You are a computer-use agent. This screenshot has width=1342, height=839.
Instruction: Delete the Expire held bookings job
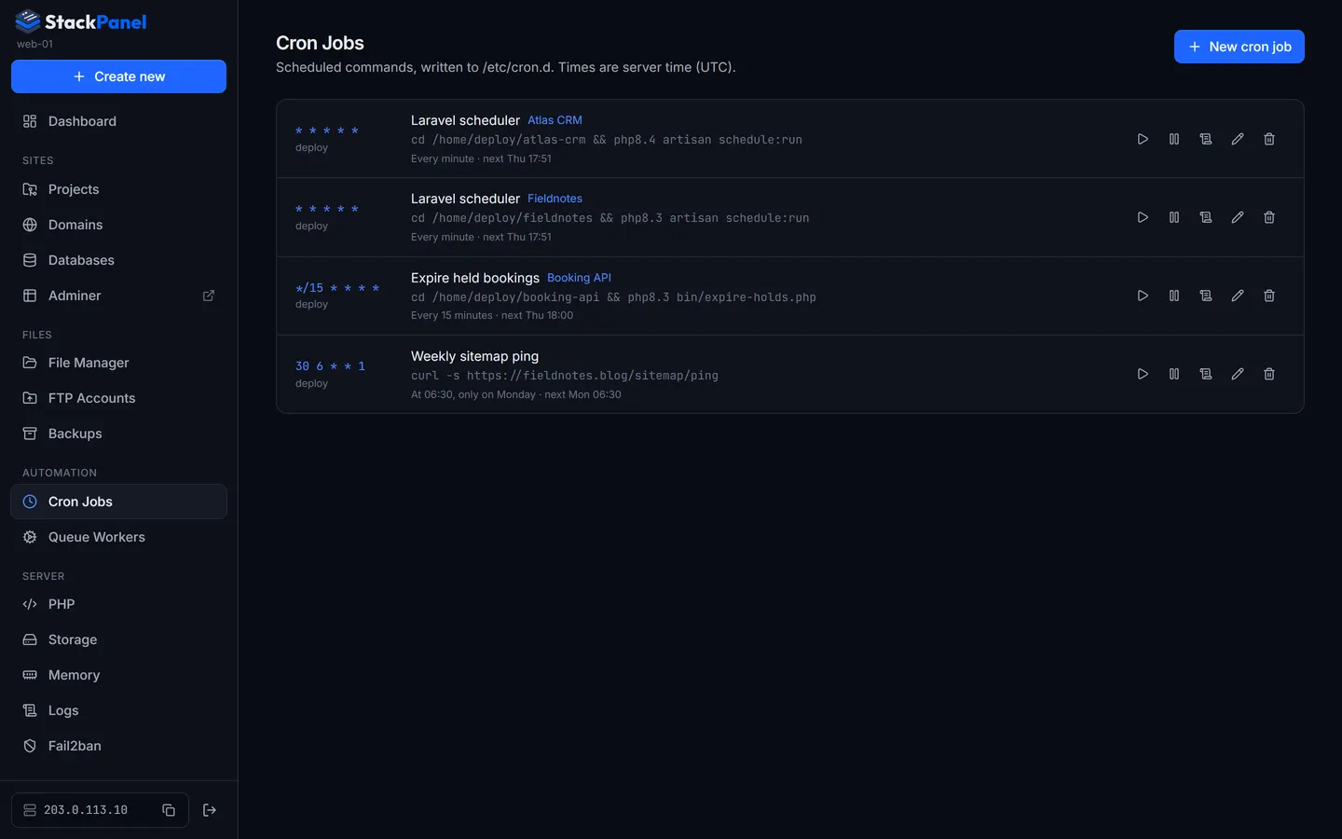pyautogui.click(x=1269, y=296)
